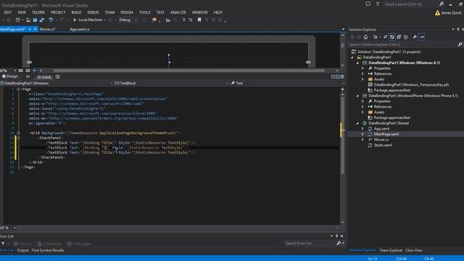Click the Search Error List field
464x261 pixels.
(x=310, y=244)
